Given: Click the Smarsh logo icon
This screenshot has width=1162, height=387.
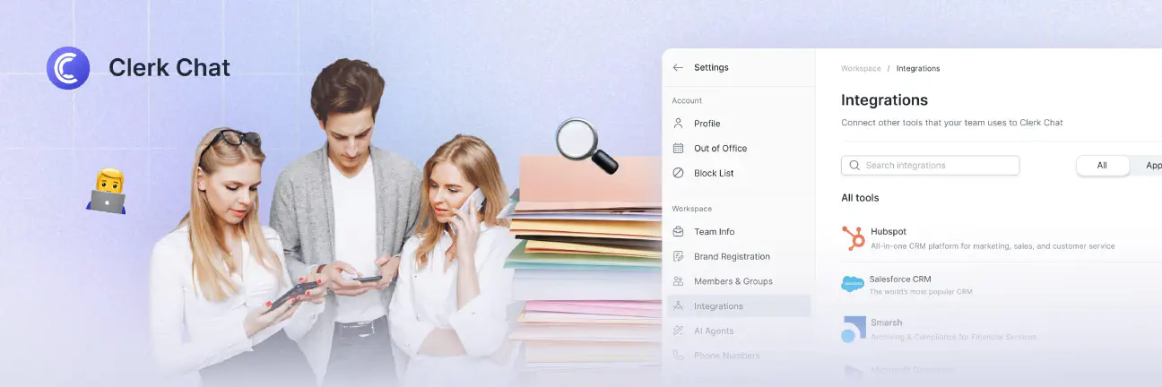Looking at the screenshot, I should (x=853, y=329).
